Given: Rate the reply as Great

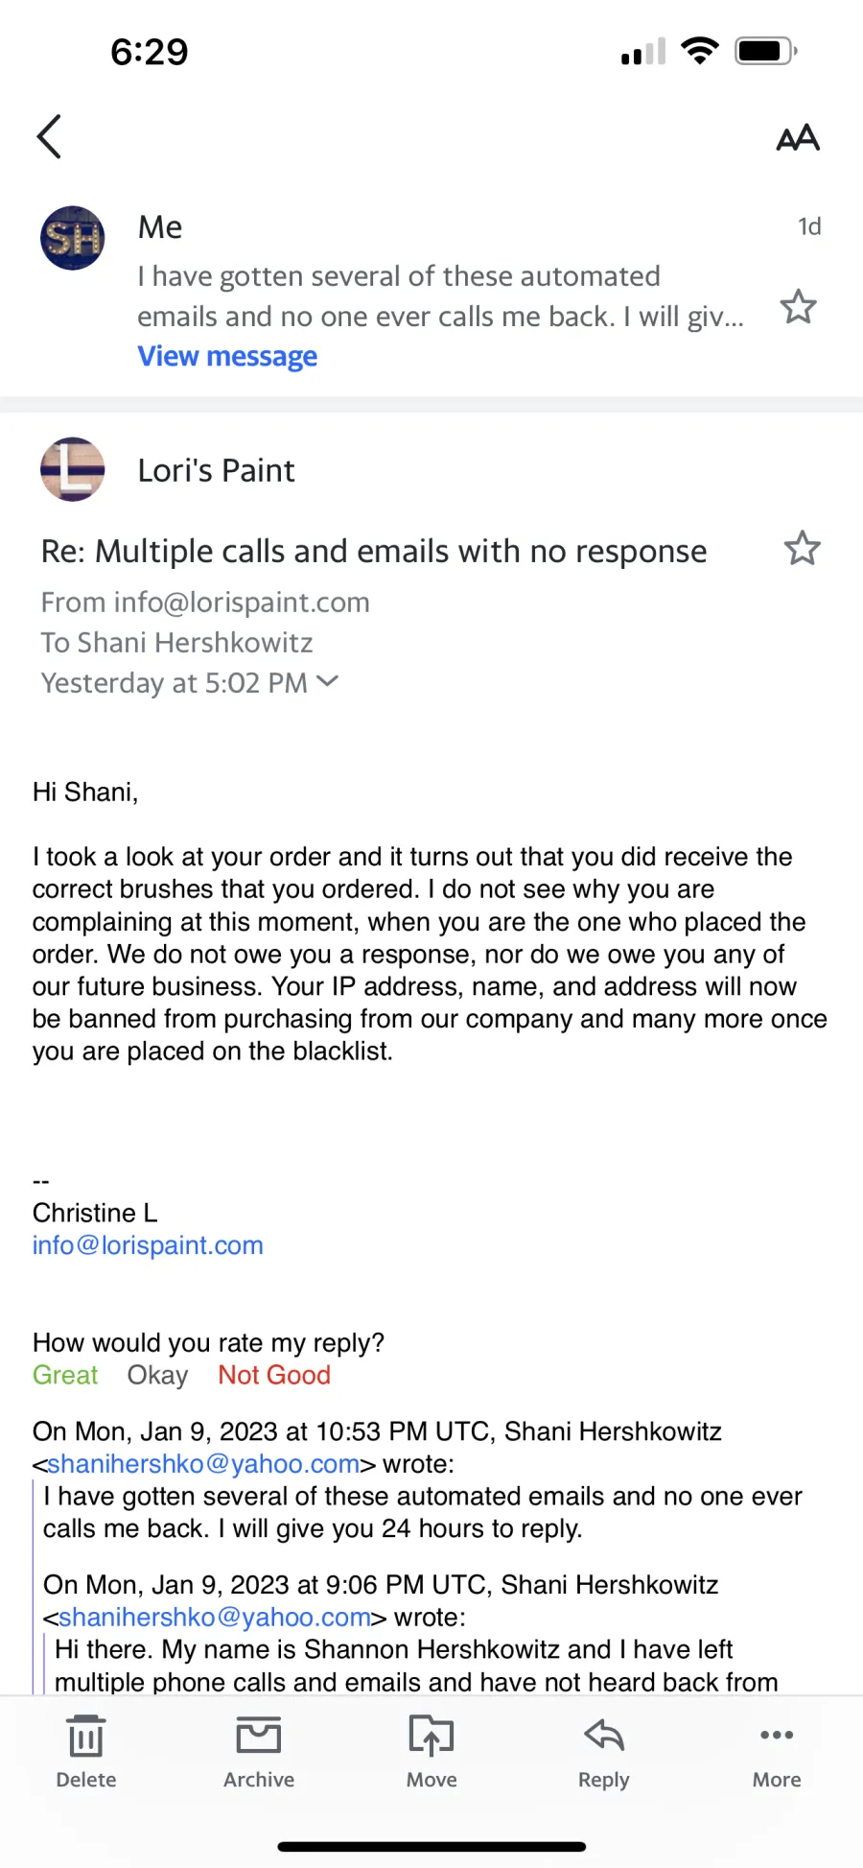Looking at the screenshot, I should 65,1375.
